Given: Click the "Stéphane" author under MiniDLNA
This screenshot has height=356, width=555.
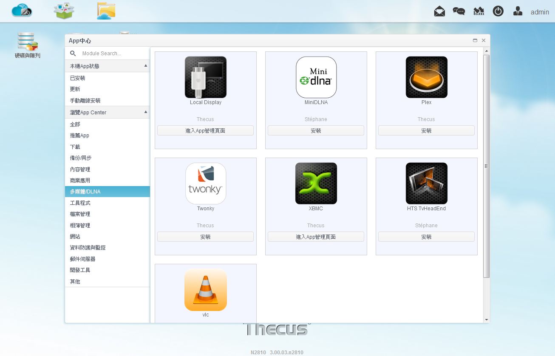Looking at the screenshot, I should tap(316, 119).
